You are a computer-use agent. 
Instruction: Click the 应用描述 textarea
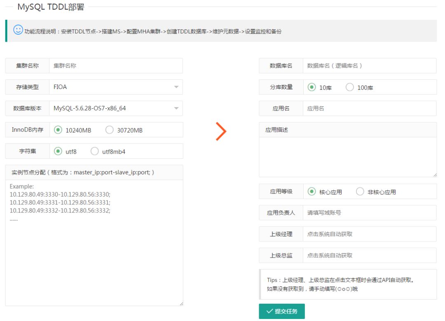coord(348,157)
